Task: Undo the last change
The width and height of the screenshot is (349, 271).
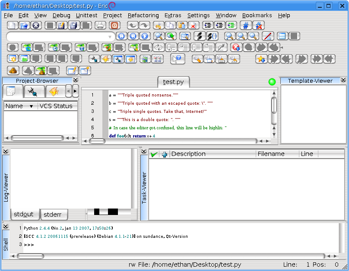Action: coord(133,25)
